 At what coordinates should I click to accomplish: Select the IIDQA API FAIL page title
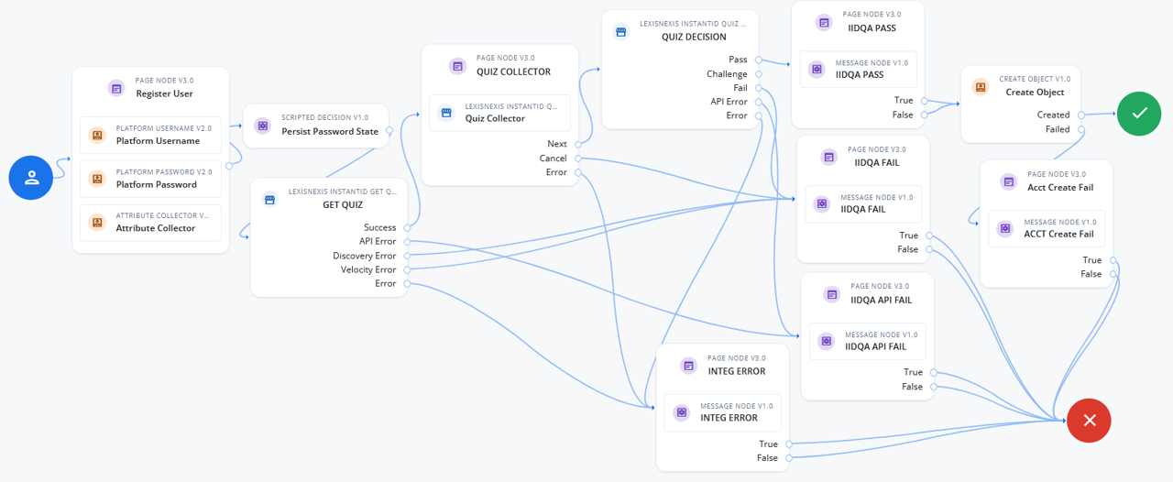tap(881, 300)
